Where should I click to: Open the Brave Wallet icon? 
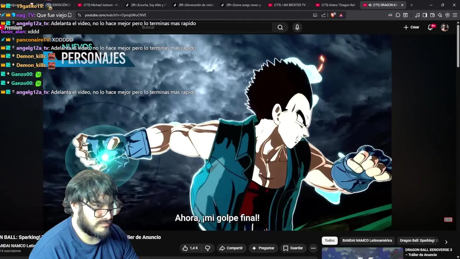point(432,15)
